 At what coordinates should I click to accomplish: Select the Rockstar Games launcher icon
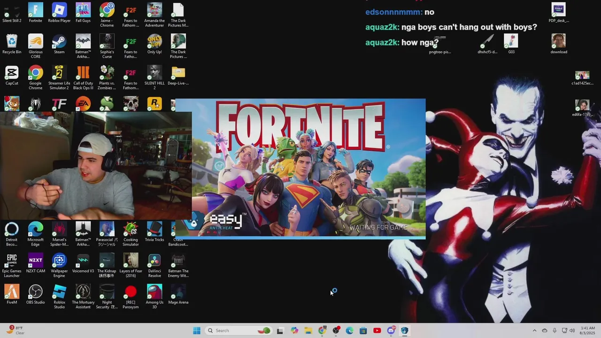(154, 104)
